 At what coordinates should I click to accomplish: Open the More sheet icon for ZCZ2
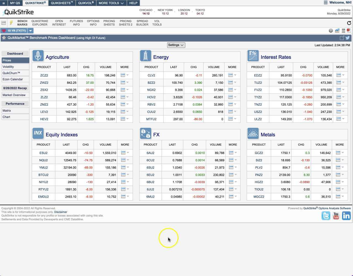click(123, 75)
